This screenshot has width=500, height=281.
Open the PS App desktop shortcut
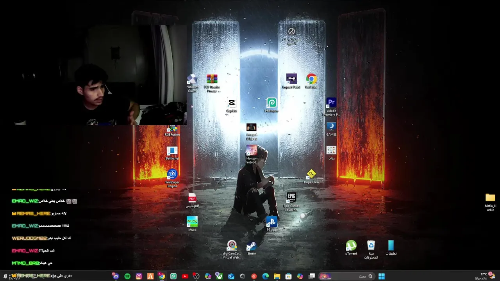click(x=271, y=224)
